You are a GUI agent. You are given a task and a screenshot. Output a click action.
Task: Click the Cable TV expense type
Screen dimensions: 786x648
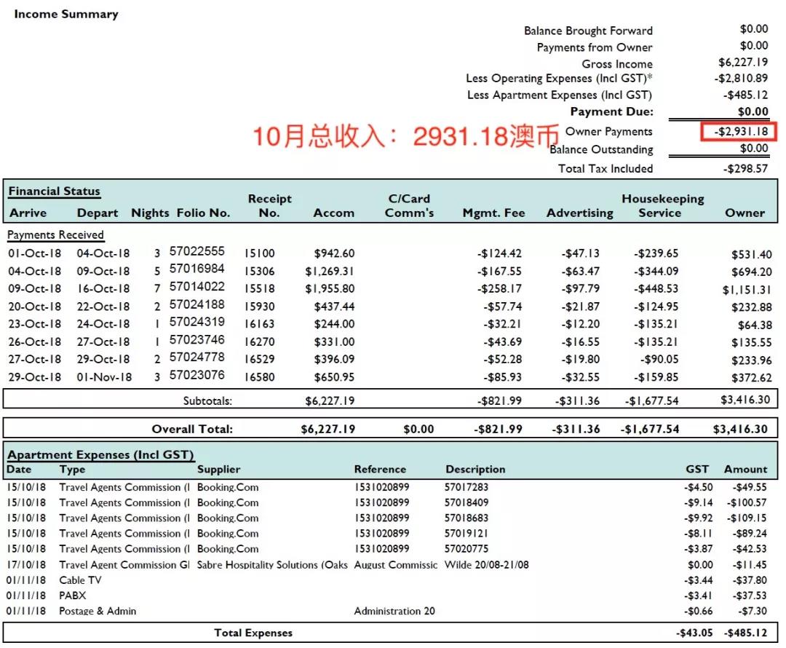click(80, 580)
